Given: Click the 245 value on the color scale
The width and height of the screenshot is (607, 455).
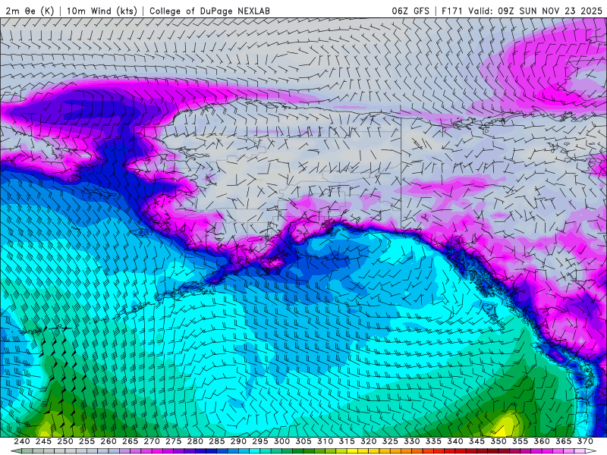Looking at the screenshot, I should click(x=43, y=441).
